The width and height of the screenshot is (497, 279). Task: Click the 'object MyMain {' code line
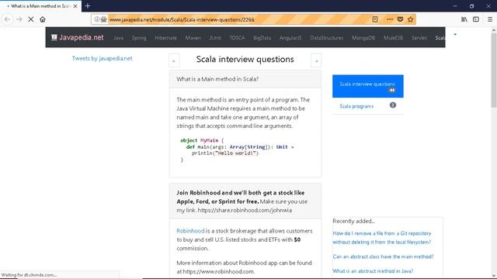point(202,140)
